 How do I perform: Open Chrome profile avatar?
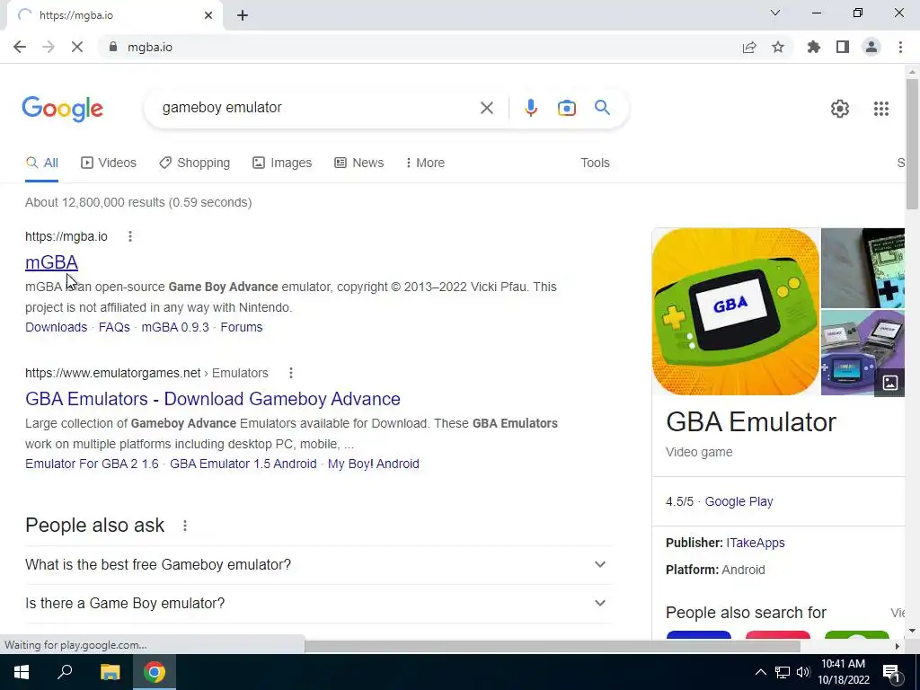coord(871,47)
